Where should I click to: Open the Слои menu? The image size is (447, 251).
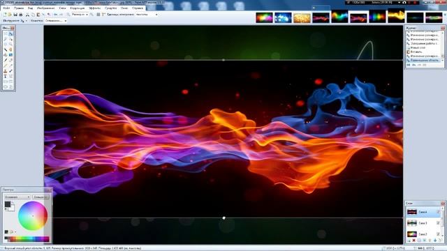[62, 8]
